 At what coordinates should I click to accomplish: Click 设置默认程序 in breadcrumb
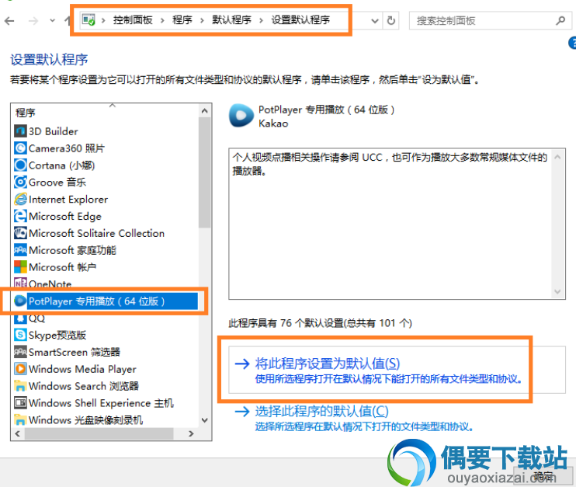[301, 20]
